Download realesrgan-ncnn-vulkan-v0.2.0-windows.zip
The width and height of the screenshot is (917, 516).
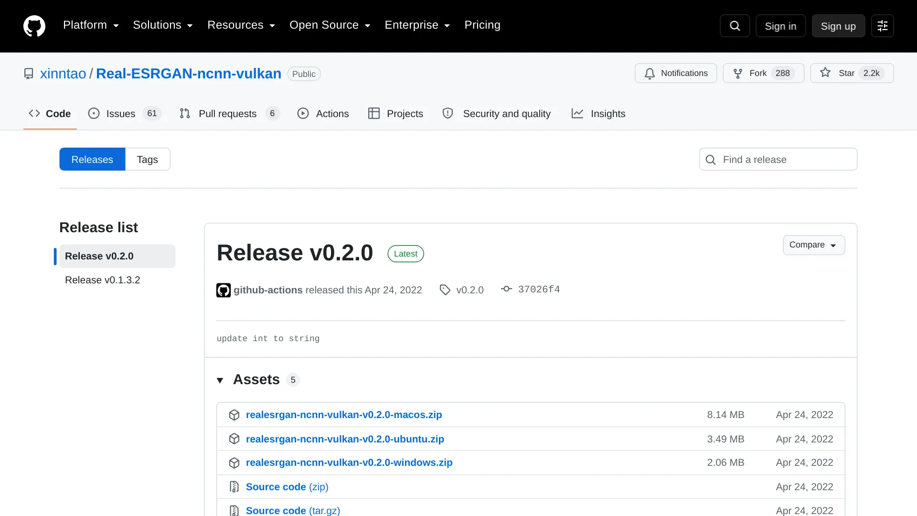[349, 463]
